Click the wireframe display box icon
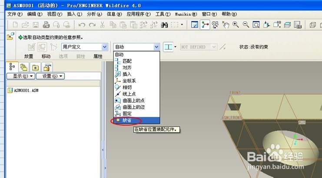The width and height of the screenshot is (322, 178). 312,25
